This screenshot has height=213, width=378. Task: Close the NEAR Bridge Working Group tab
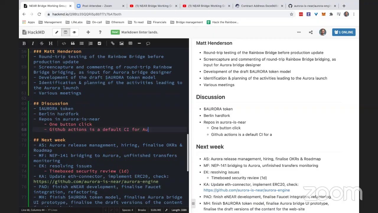70,6
